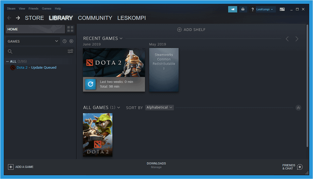Open advanced filter settings icon
313x179 pixels.
click(x=70, y=51)
